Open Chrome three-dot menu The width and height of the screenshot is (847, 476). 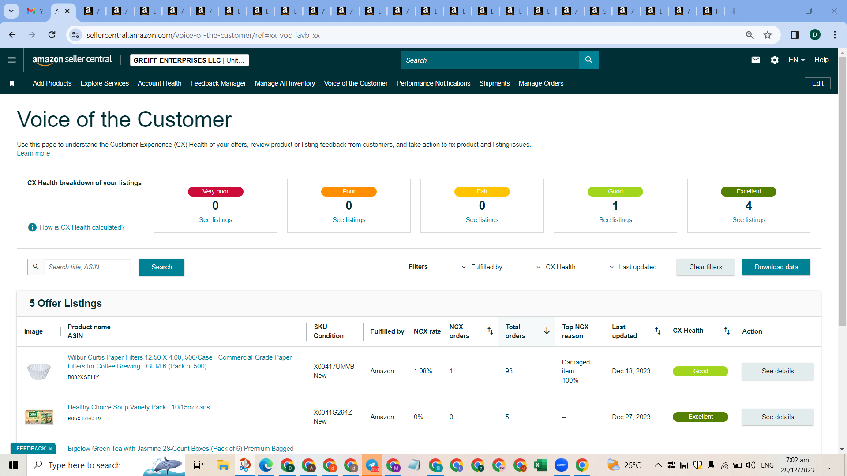pyautogui.click(x=835, y=35)
